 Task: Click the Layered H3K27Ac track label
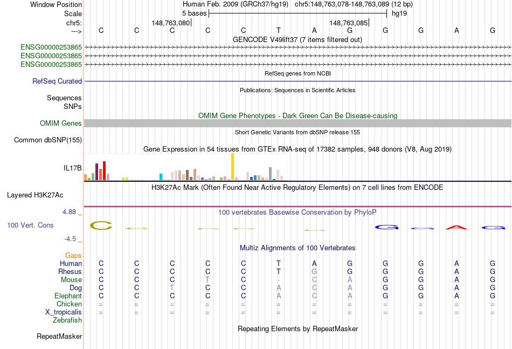pyautogui.click(x=35, y=195)
